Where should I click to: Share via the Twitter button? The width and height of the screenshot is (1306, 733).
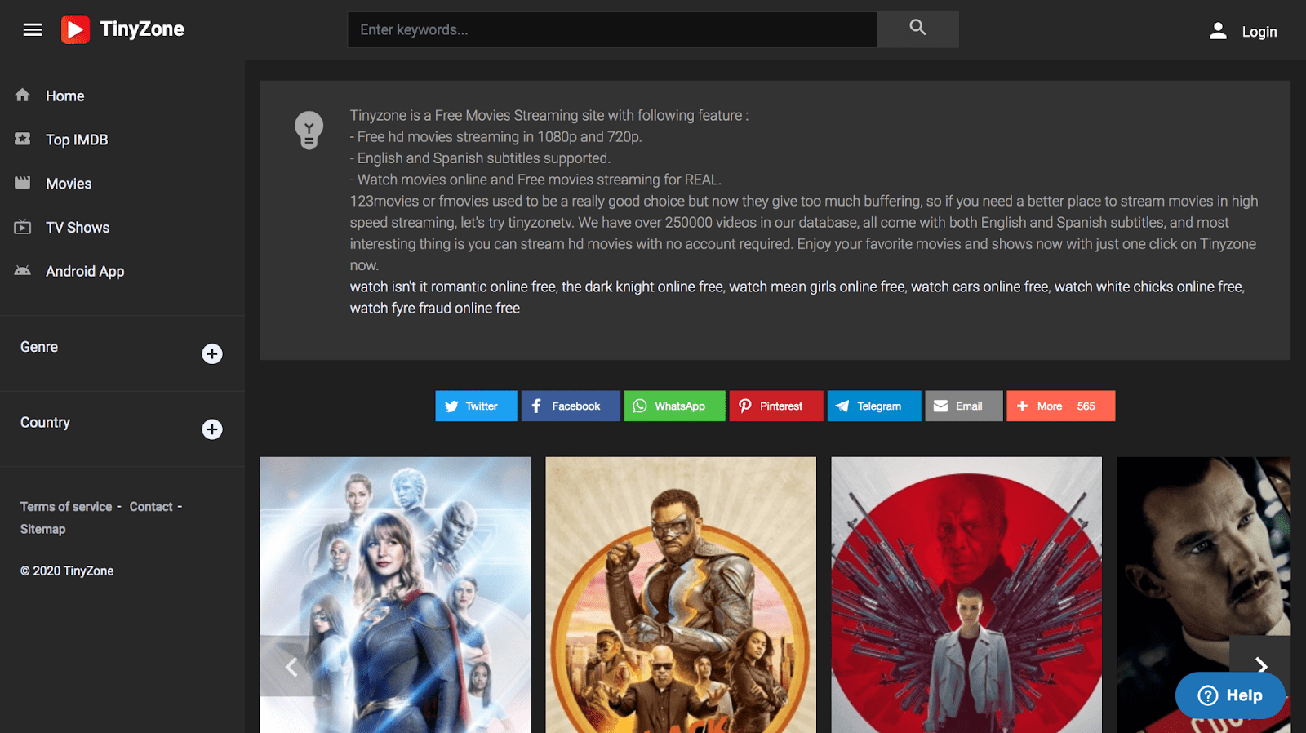[x=476, y=406]
